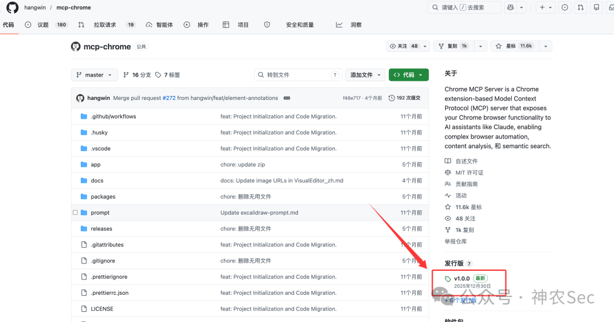
Task: Click the docs folder icon
Action: pos(84,181)
